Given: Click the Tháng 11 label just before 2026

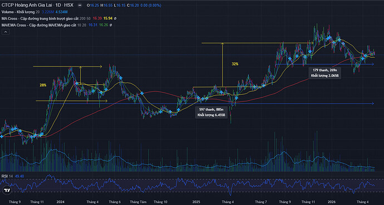Looking at the screenshot, I should click(x=308, y=202).
